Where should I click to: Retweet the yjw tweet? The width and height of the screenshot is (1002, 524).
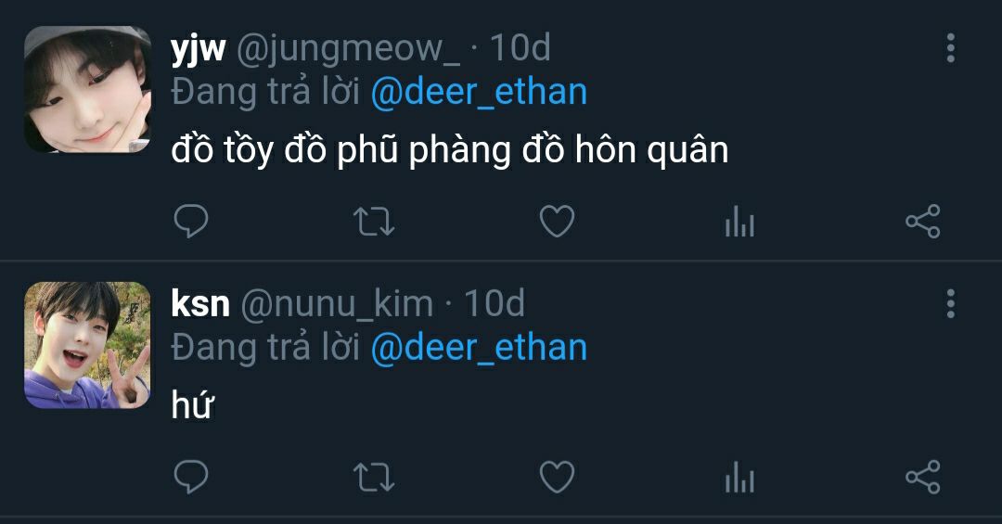coord(374,222)
